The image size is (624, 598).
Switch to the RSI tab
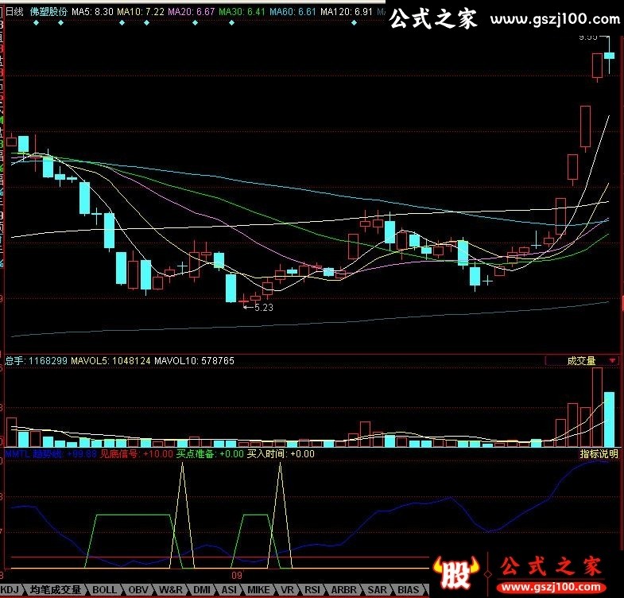pos(312,589)
